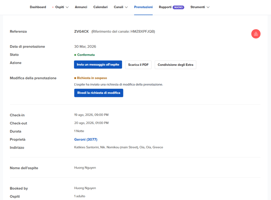271x200 pixels.
Task: Click the Airbnb channel logo icon
Action: 256,34
